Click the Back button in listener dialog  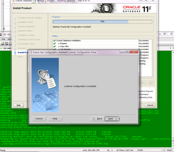point(98,119)
